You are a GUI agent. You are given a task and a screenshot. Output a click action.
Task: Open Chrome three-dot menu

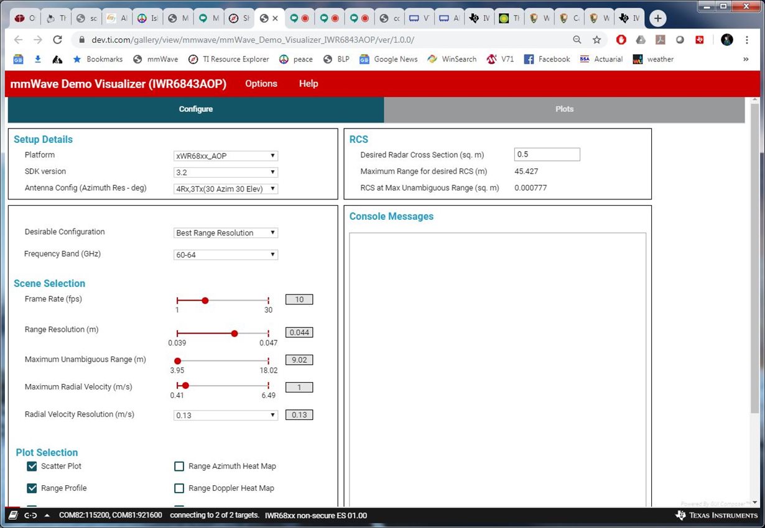[x=747, y=40]
